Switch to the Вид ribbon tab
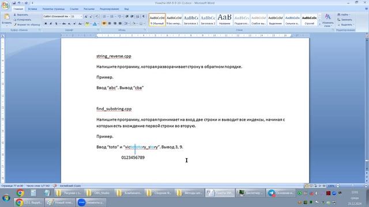This screenshot has height=207, width=369. coord(126,9)
